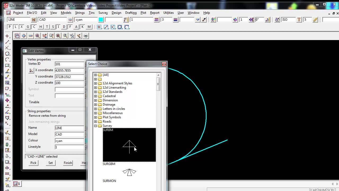339x191 pixels.
Task: Toggle the K snap button
Action: [83, 27]
